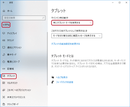Click the Display (ディスプレイ) monitor icon
The width and height of the screenshot is (130, 107).
(x=4, y=33)
